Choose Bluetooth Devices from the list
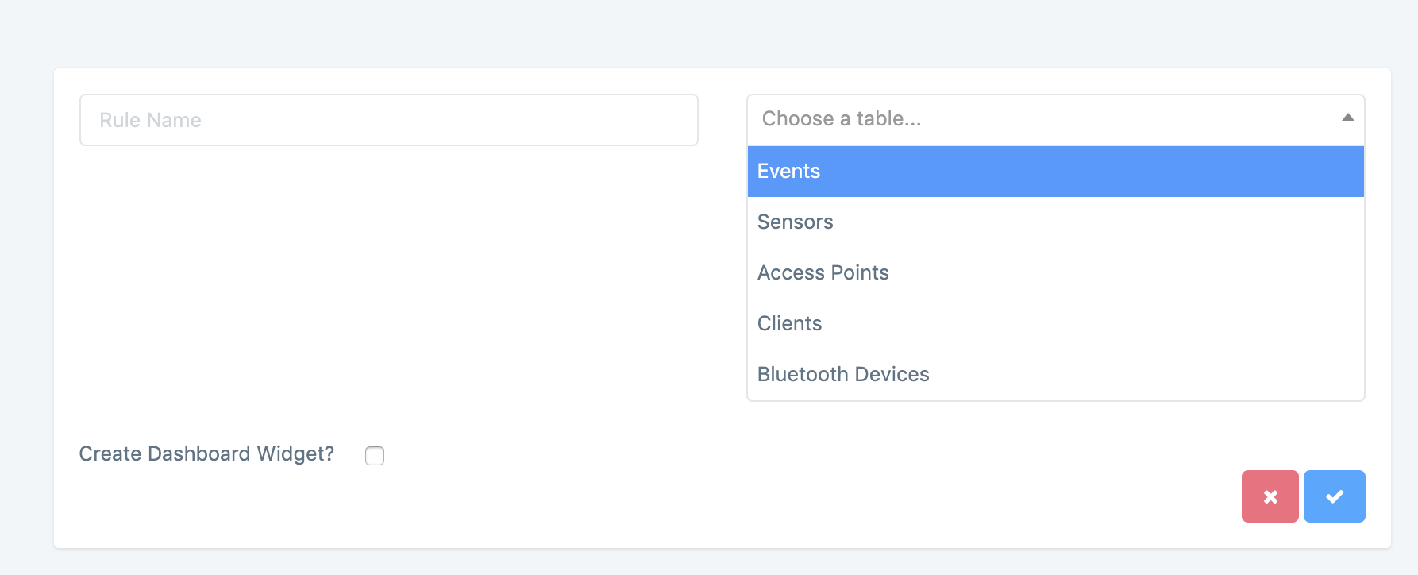This screenshot has width=1418, height=575. [843, 375]
